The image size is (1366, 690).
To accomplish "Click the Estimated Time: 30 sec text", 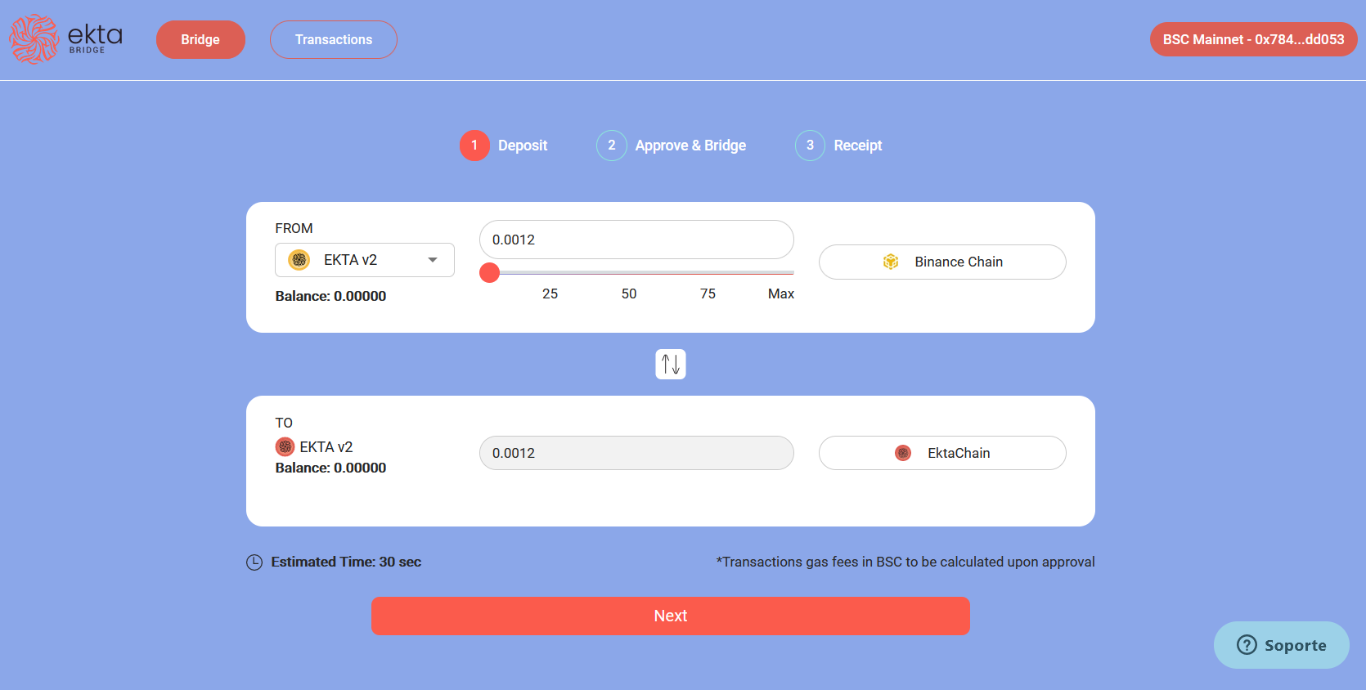I will coord(346,562).
